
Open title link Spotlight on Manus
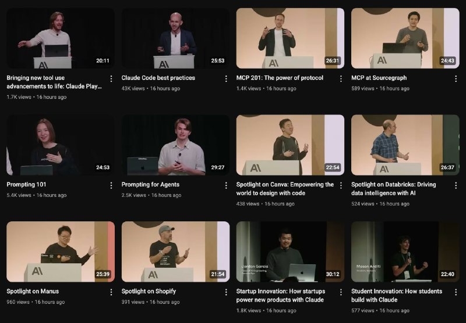pos(33,291)
